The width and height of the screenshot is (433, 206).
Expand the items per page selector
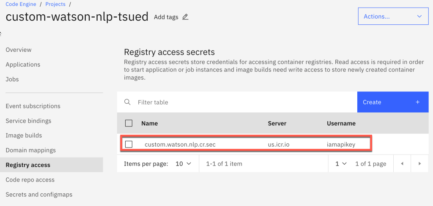click(x=183, y=163)
